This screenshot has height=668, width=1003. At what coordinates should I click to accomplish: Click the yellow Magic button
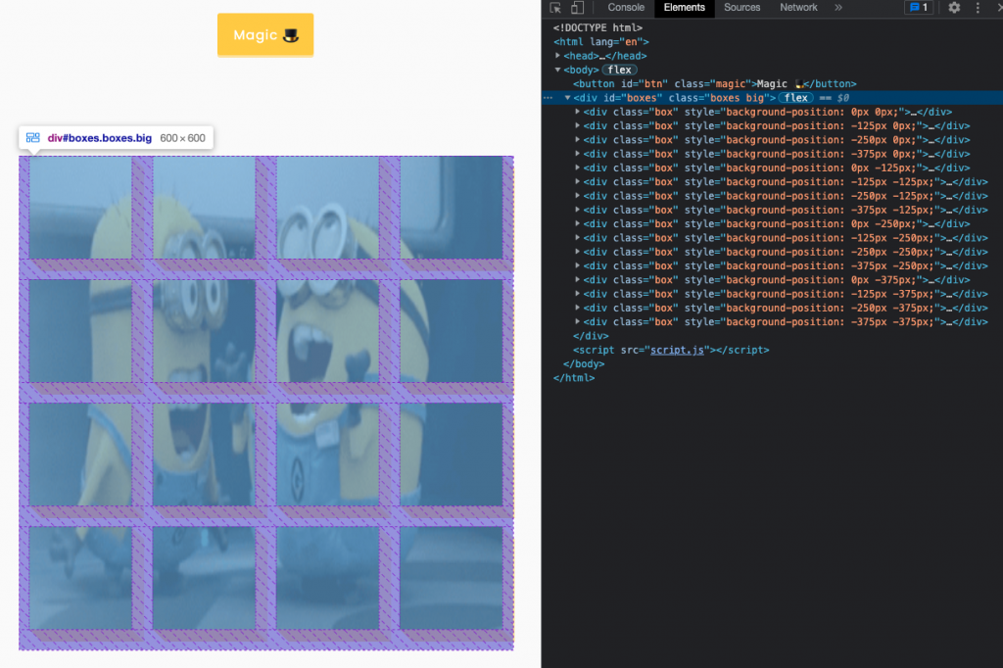[265, 35]
